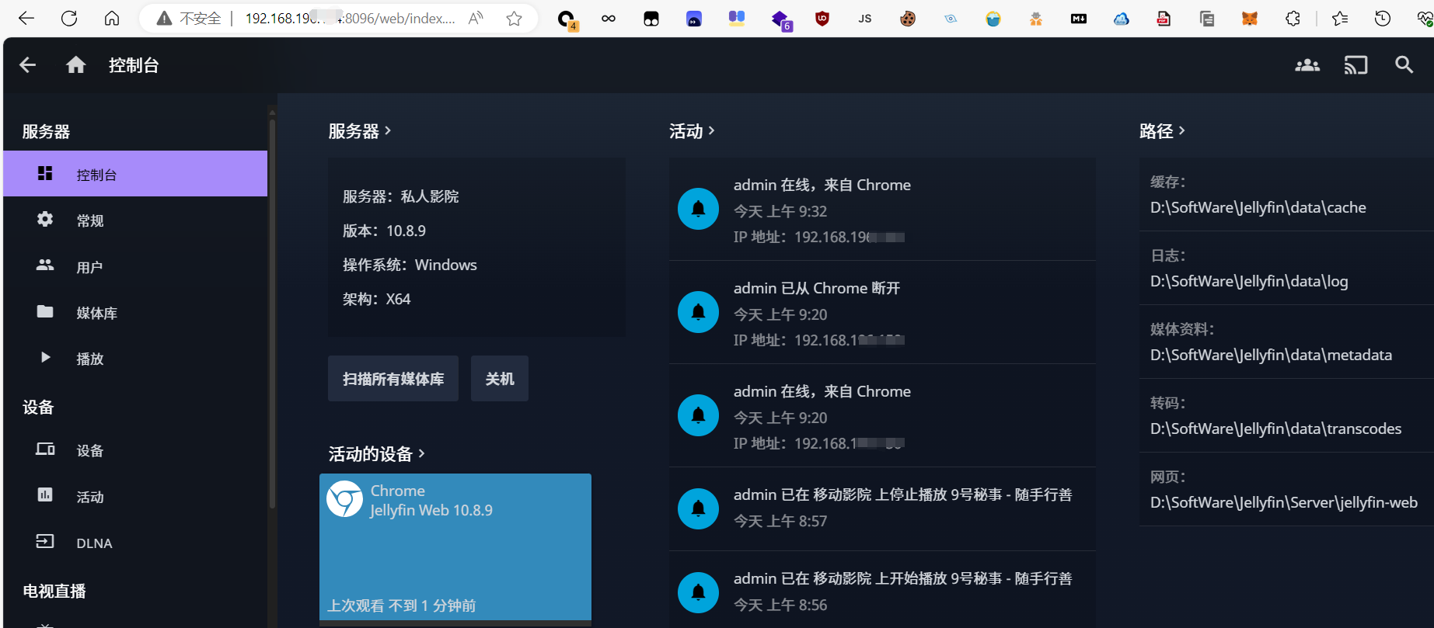Click the gear icon beside 常规

pyautogui.click(x=45, y=219)
